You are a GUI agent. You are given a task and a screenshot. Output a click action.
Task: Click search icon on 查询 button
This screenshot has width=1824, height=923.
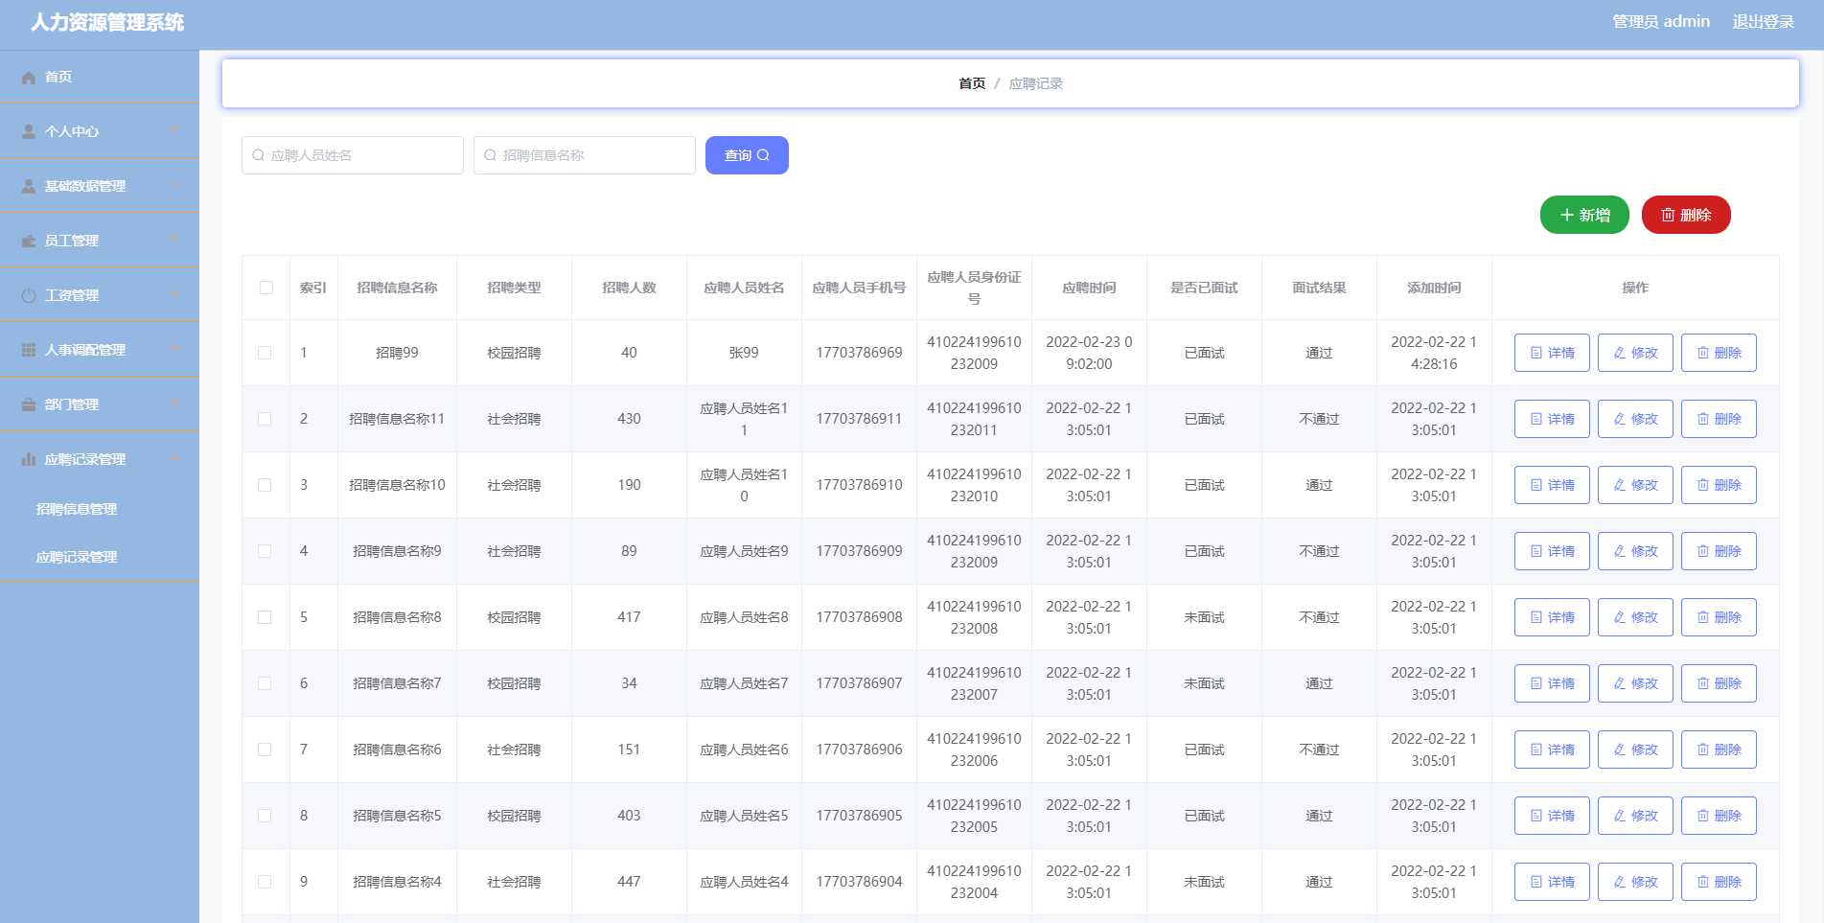pyautogui.click(x=763, y=155)
